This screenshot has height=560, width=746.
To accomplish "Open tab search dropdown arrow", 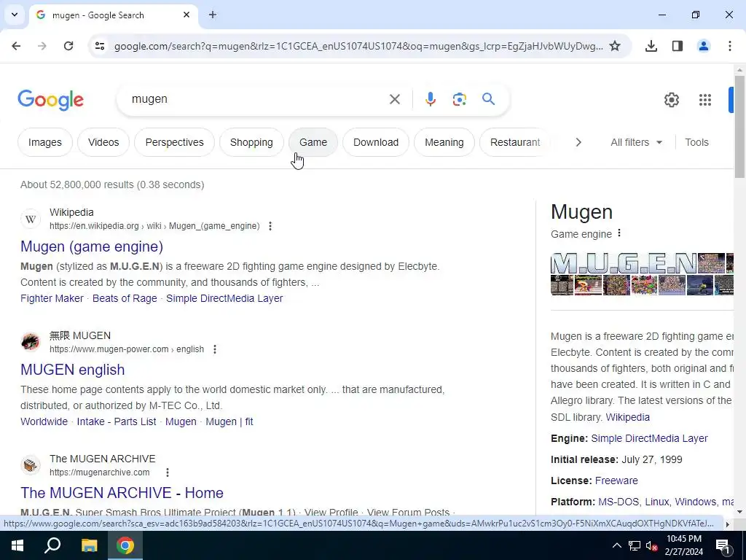I will (15, 15).
